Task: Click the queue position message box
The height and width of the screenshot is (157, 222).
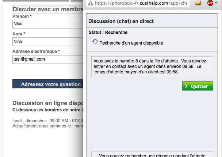Action: click(152, 66)
